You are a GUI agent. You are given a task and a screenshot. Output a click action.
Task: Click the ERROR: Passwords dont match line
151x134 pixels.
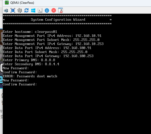(x=30, y=76)
